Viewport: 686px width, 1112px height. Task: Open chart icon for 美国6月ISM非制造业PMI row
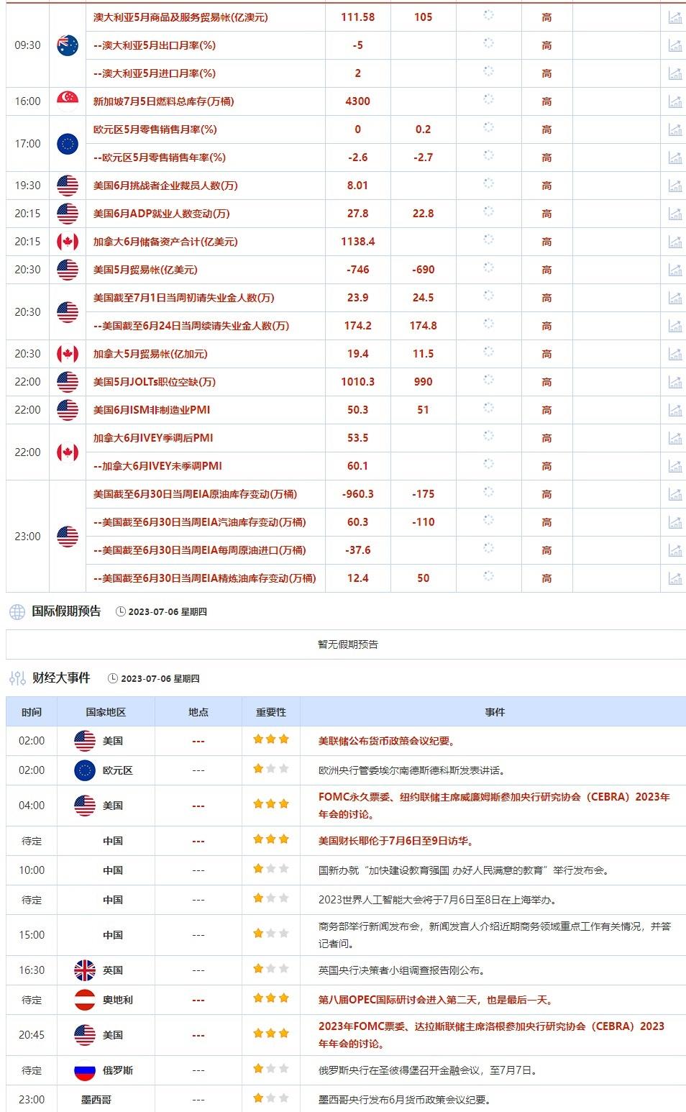click(x=675, y=410)
